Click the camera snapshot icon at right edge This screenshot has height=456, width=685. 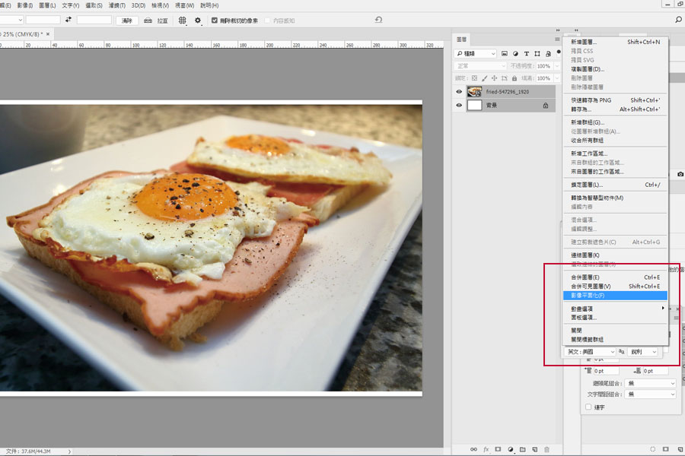pyautogui.click(x=680, y=174)
